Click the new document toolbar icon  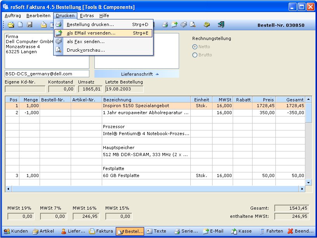coord(19,25)
